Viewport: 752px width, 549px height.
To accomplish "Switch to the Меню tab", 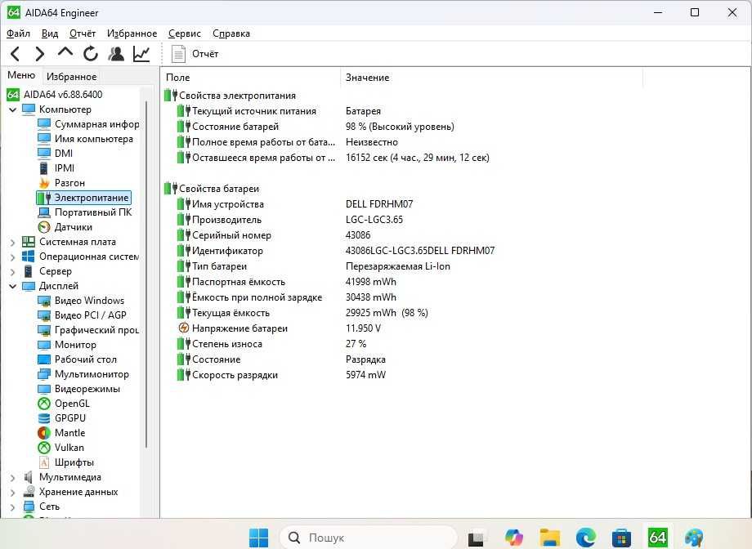I will pos(21,75).
